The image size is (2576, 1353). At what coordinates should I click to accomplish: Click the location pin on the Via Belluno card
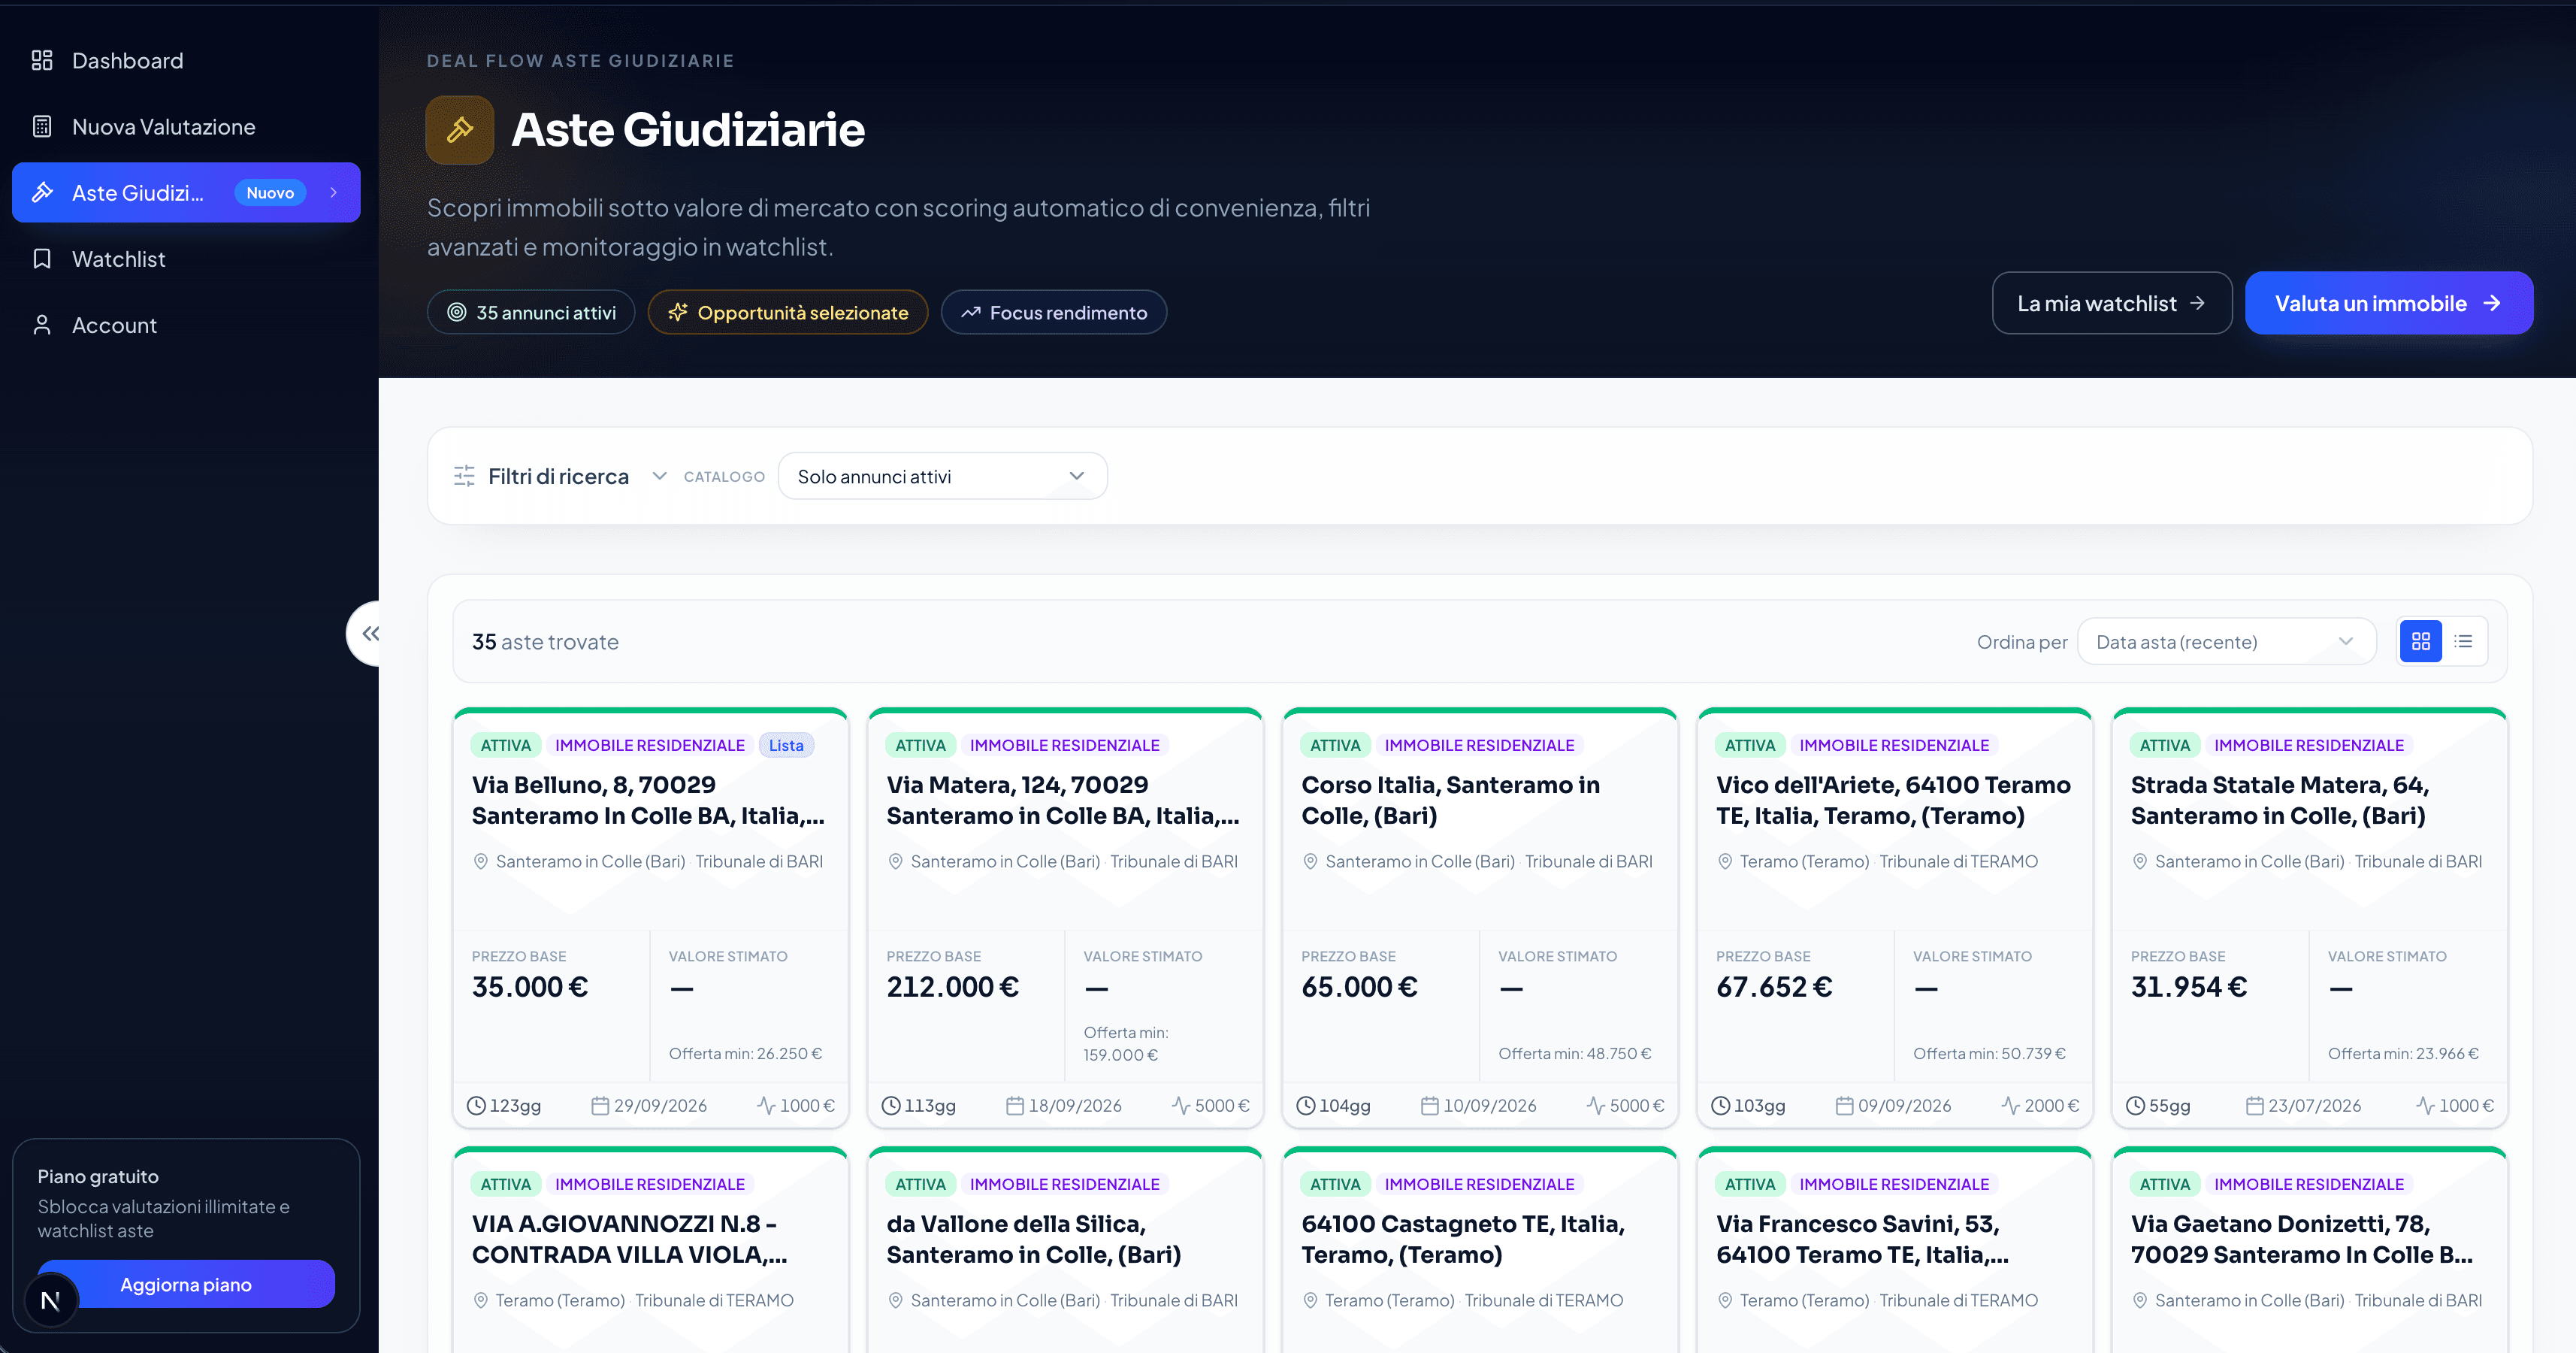click(481, 862)
